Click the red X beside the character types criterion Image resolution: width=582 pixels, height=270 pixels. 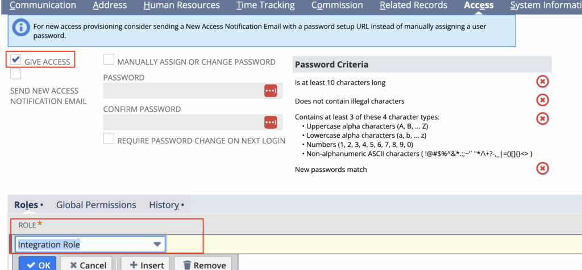542,119
